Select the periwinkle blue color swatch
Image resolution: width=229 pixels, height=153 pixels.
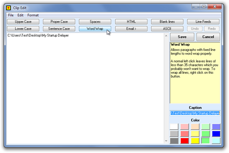[x=216, y=127]
